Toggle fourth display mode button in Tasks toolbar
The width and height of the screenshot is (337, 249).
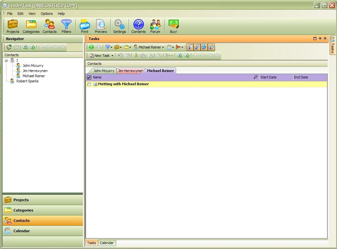click(211, 47)
